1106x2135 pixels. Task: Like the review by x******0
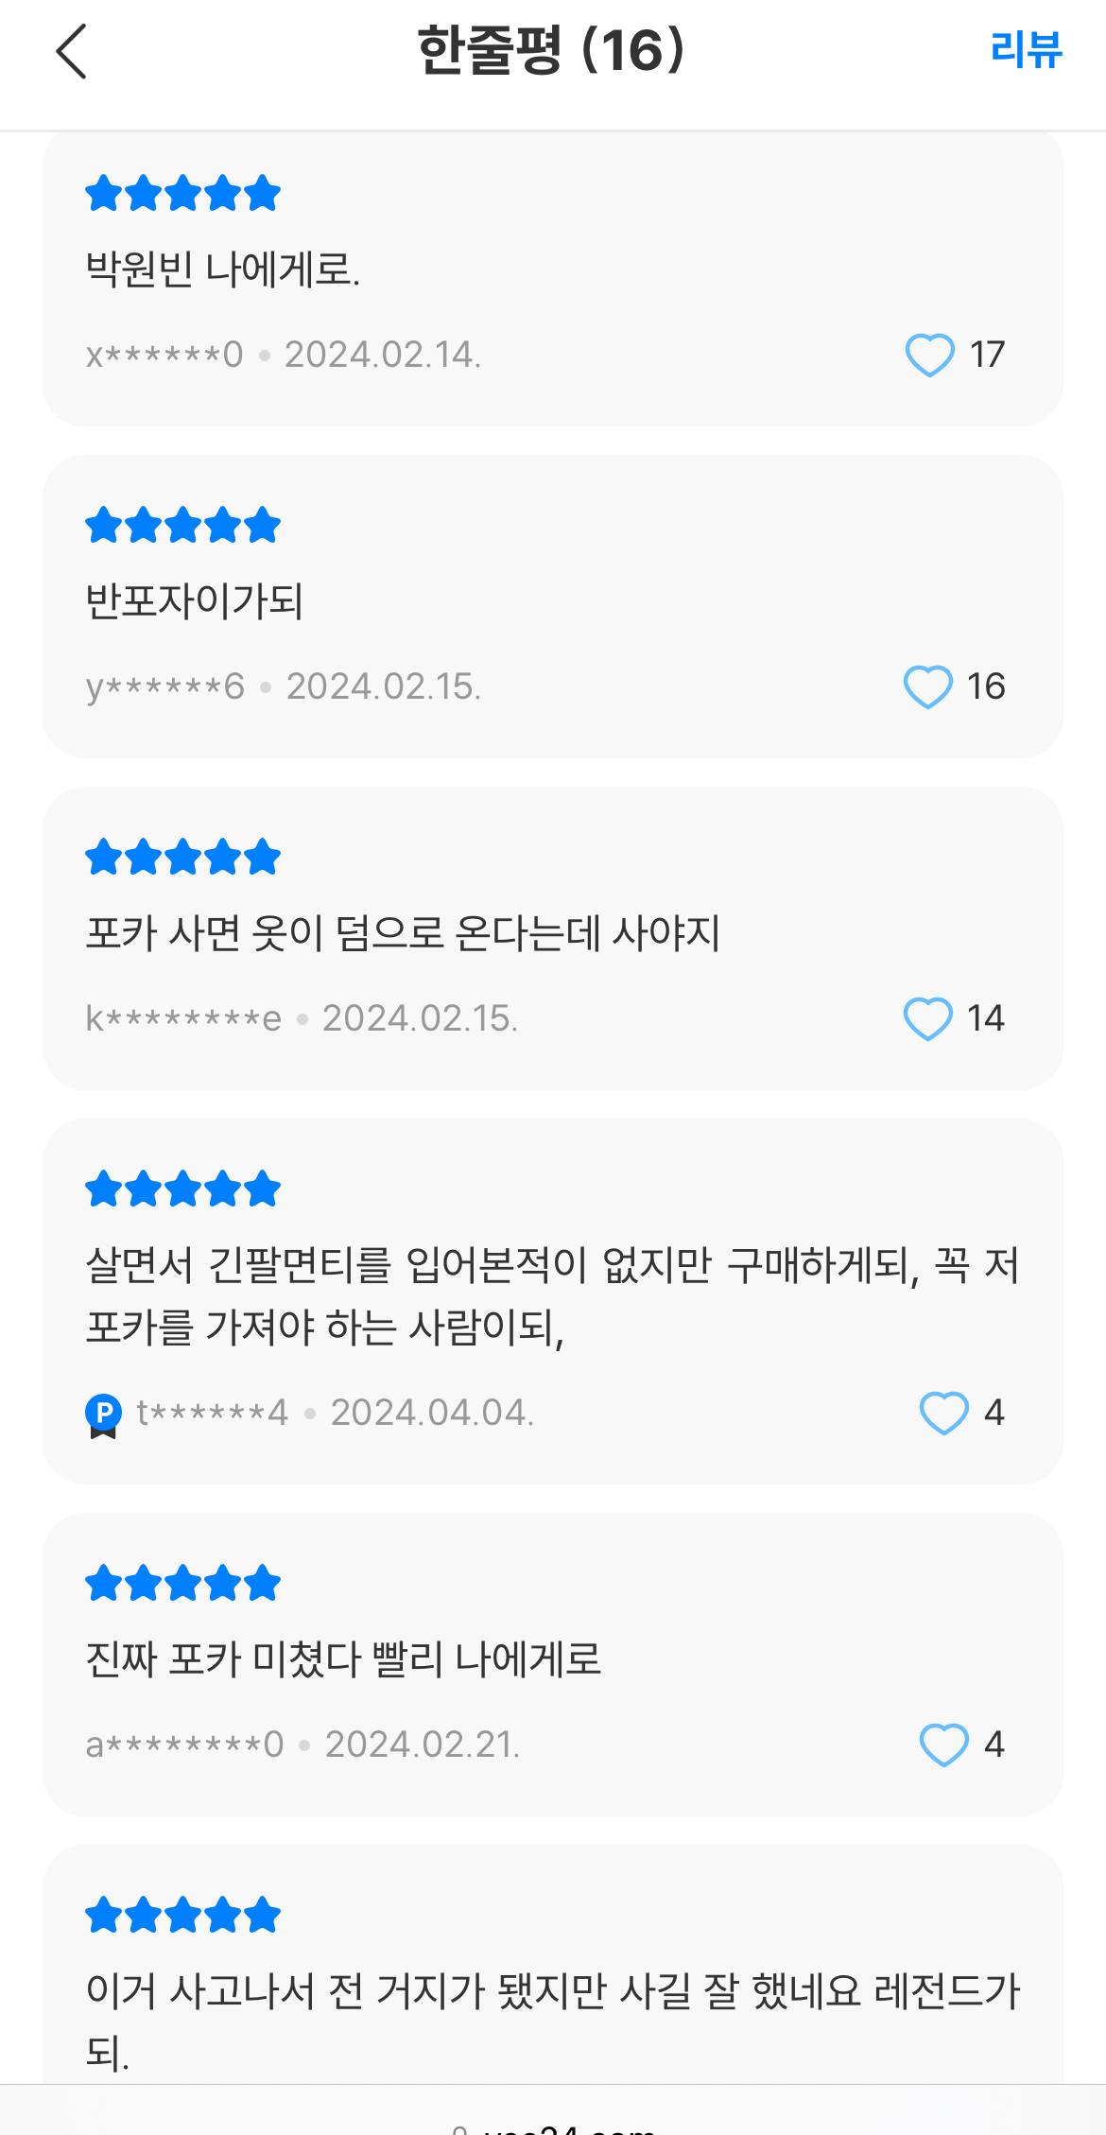pyautogui.click(x=929, y=356)
